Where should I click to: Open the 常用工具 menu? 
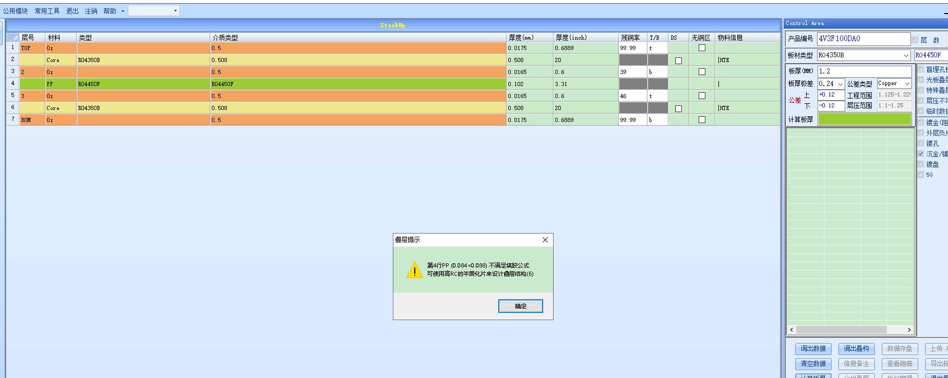pyautogui.click(x=47, y=11)
